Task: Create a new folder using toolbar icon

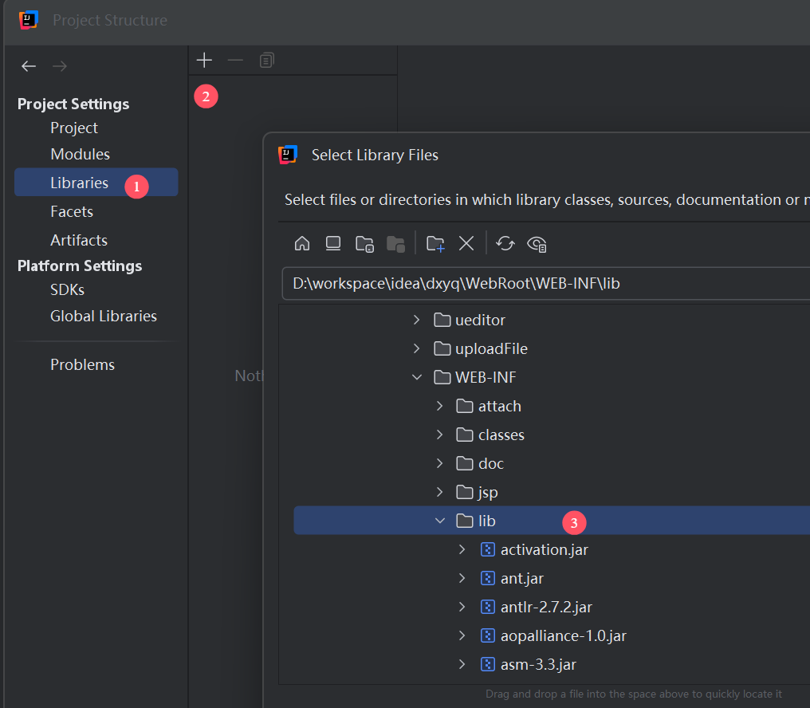Action: (435, 244)
